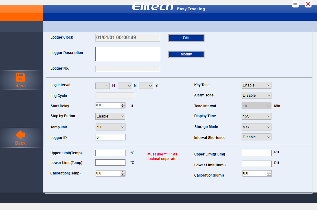The image size is (317, 210).
Task: Increase the Calibration(Humi) spinner value
Action: [269, 172]
